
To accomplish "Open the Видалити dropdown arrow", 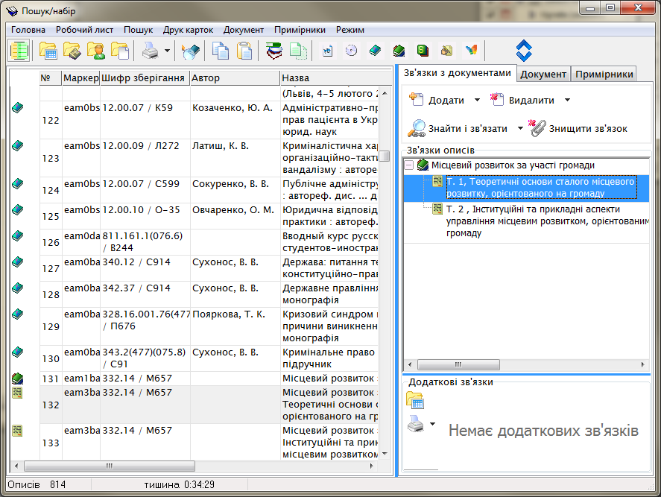I will click(x=567, y=101).
